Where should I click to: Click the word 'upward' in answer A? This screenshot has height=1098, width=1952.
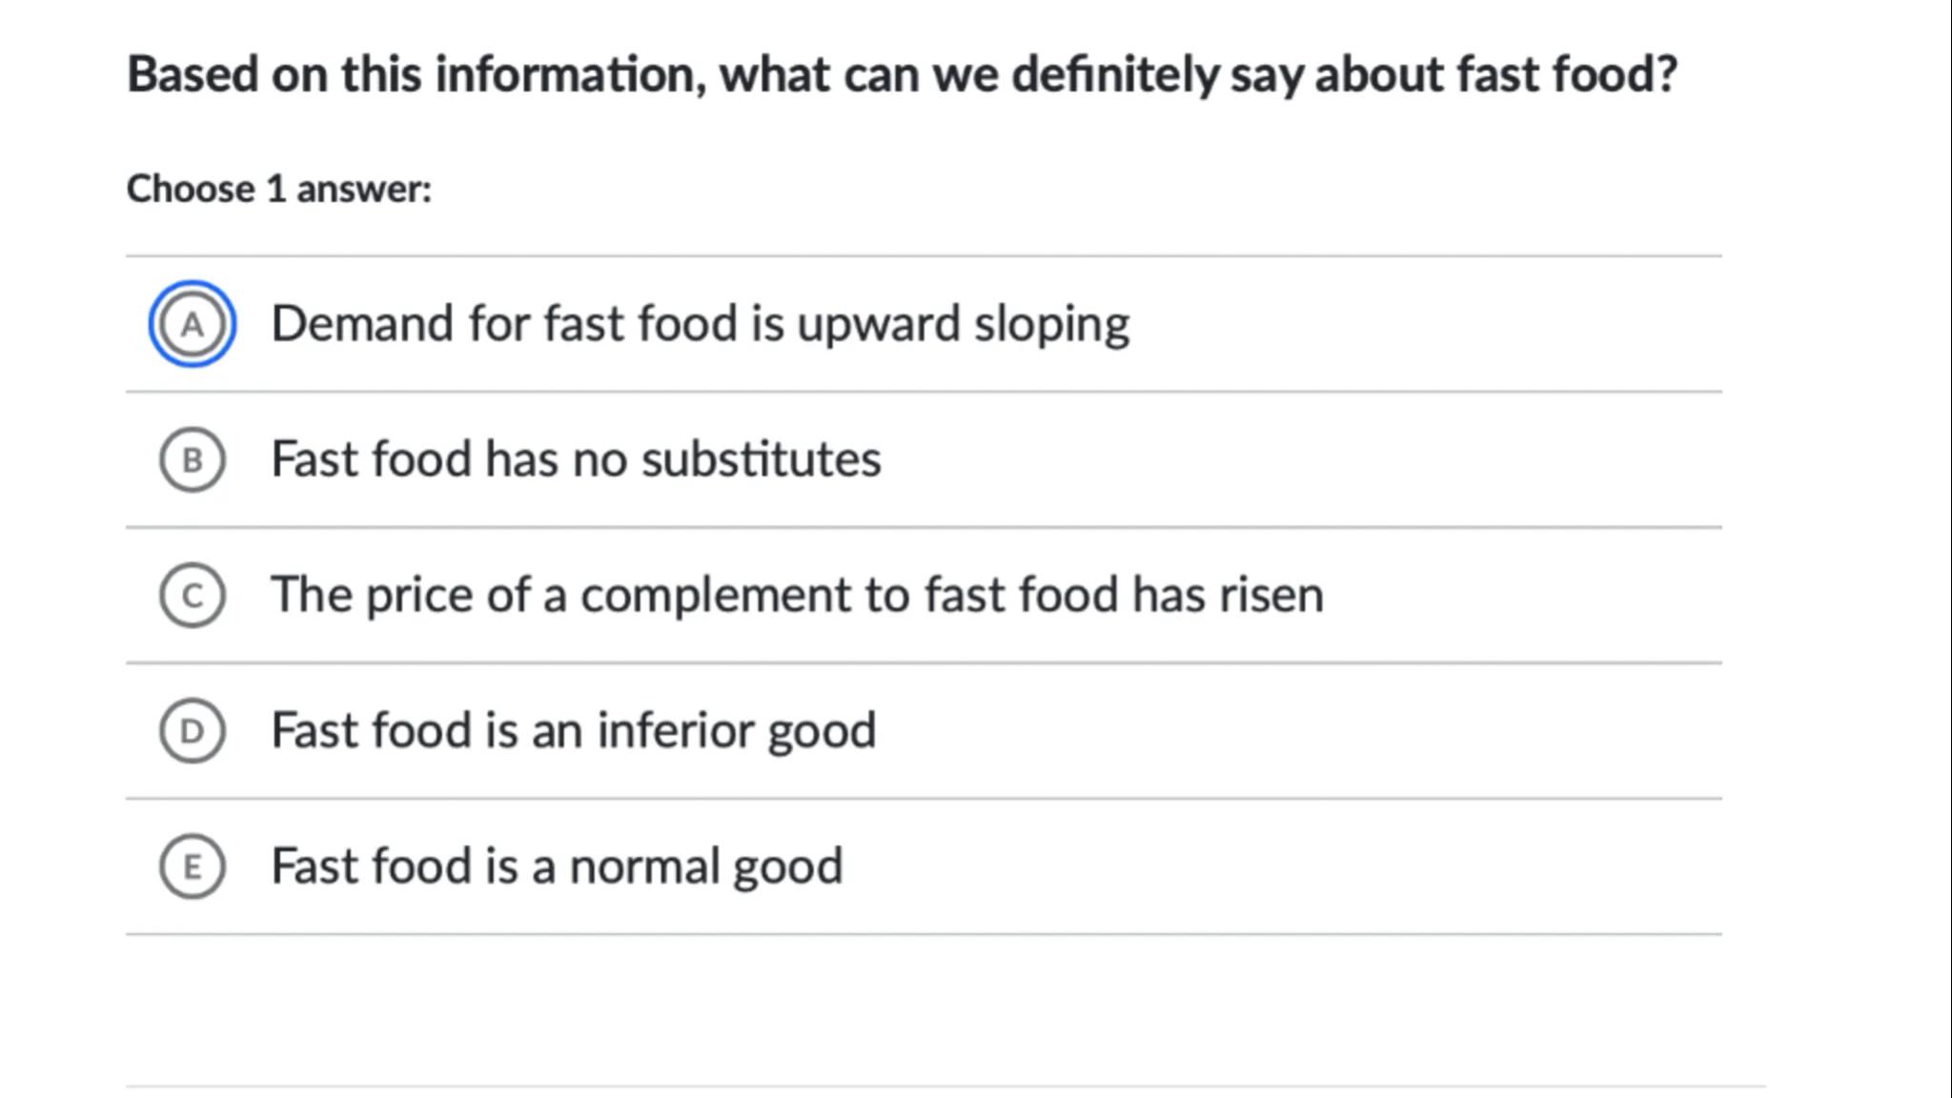[878, 324]
